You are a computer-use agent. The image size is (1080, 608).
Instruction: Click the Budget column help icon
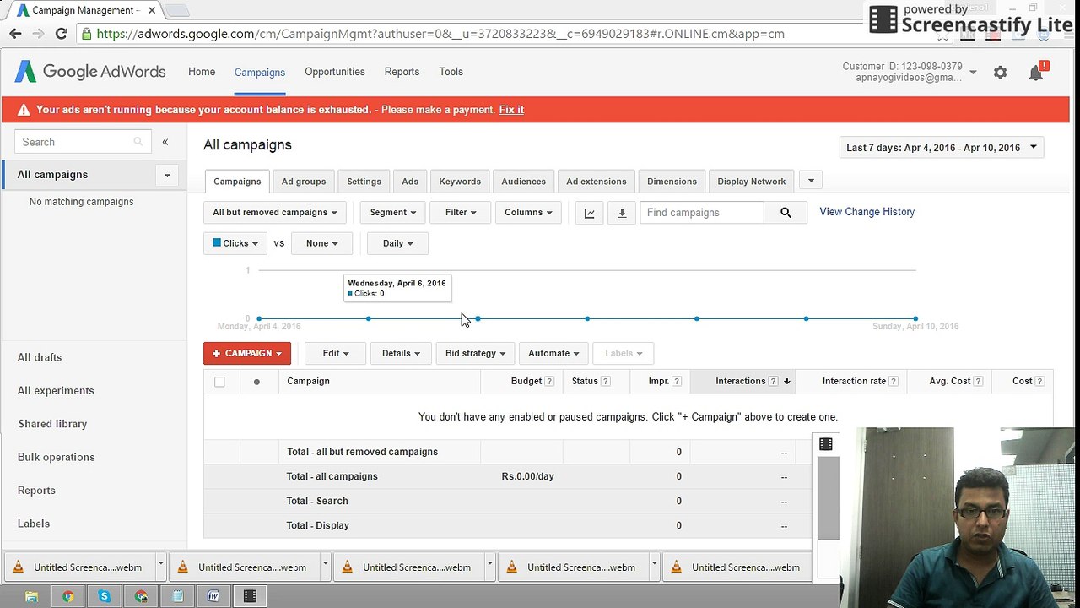pyautogui.click(x=549, y=382)
